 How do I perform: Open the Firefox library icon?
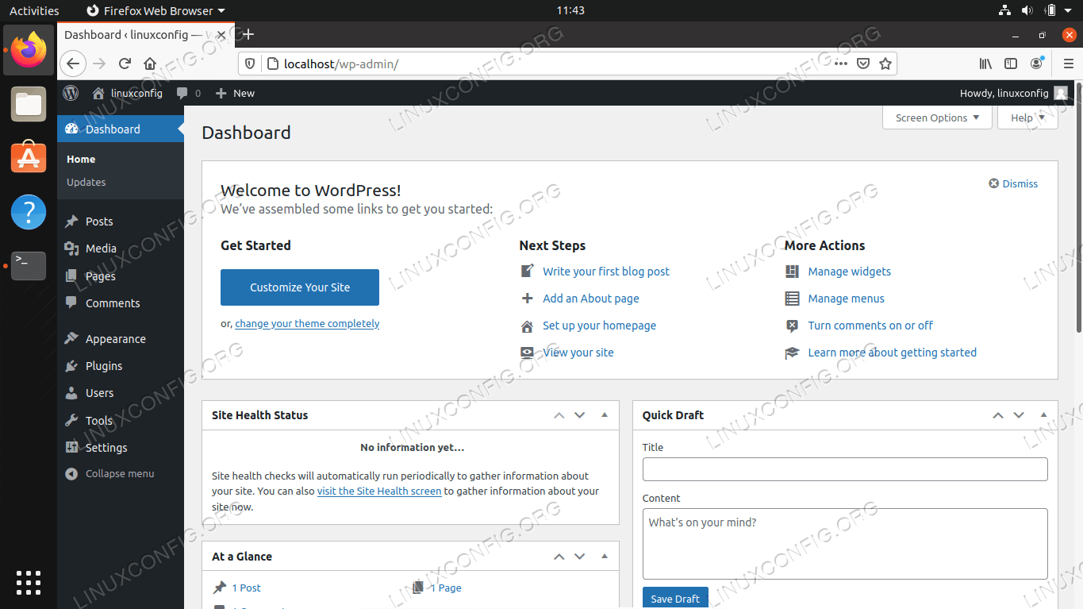click(985, 64)
